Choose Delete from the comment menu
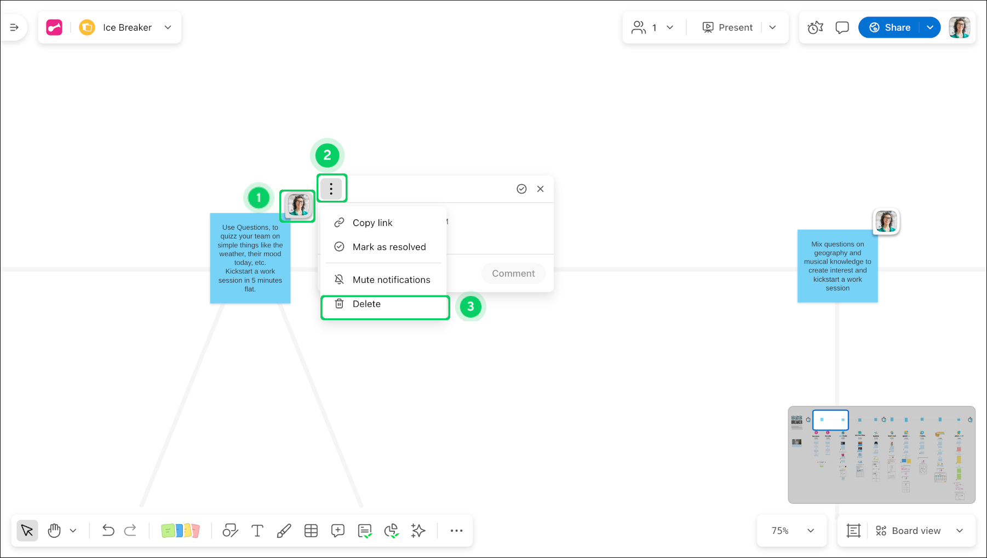Image resolution: width=987 pixels, height=558 pixels. pos(366,304)
